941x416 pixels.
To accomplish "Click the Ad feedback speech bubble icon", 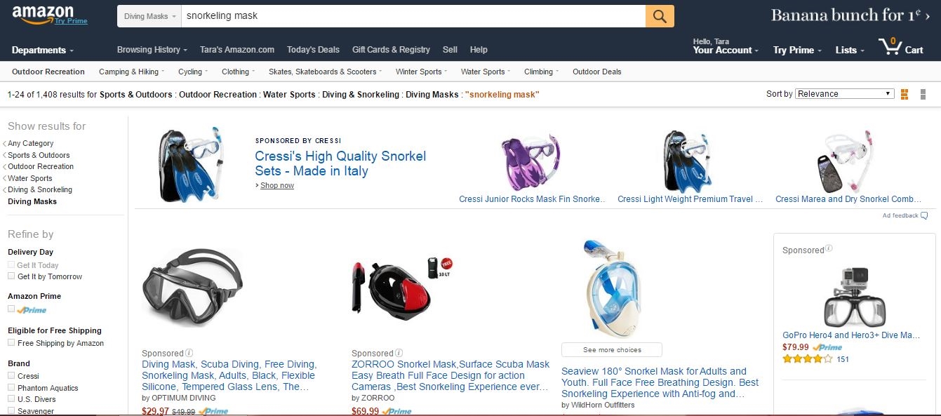I will point(923,215).
